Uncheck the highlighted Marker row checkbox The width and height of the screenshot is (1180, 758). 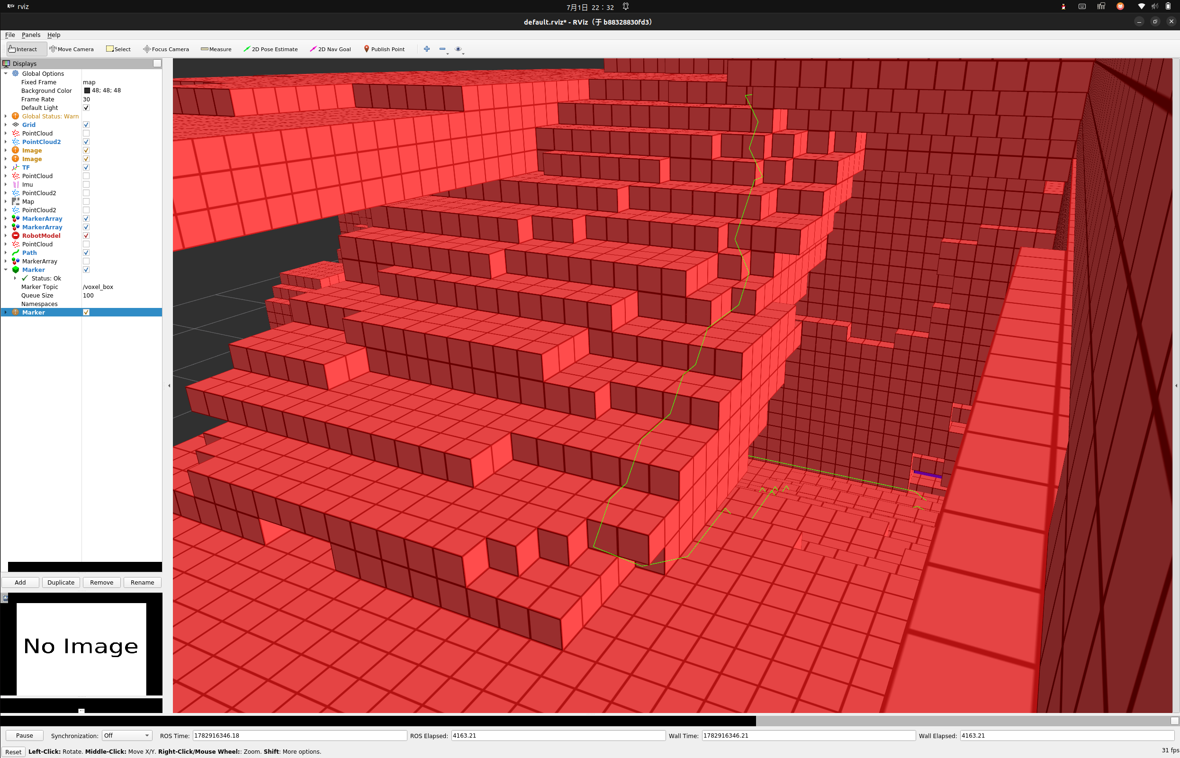86,313
